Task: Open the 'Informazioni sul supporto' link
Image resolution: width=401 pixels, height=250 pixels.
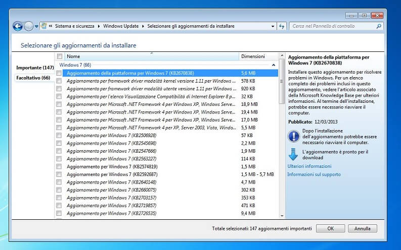Action: [314, 174]
